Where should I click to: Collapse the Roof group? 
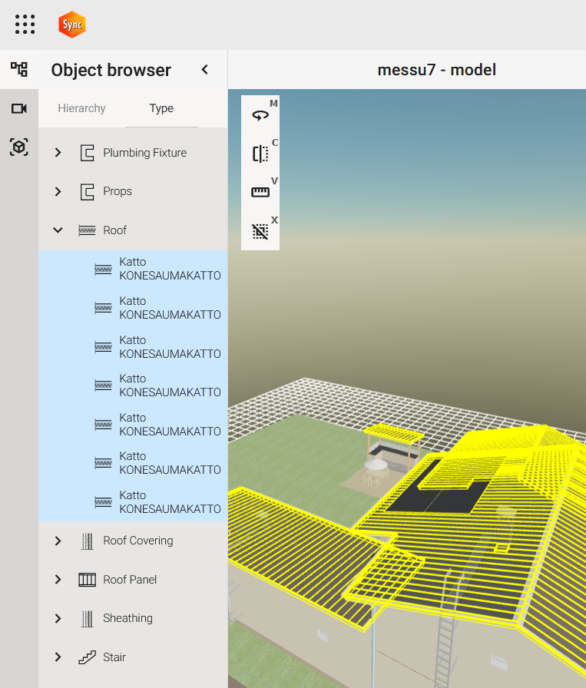58,230
